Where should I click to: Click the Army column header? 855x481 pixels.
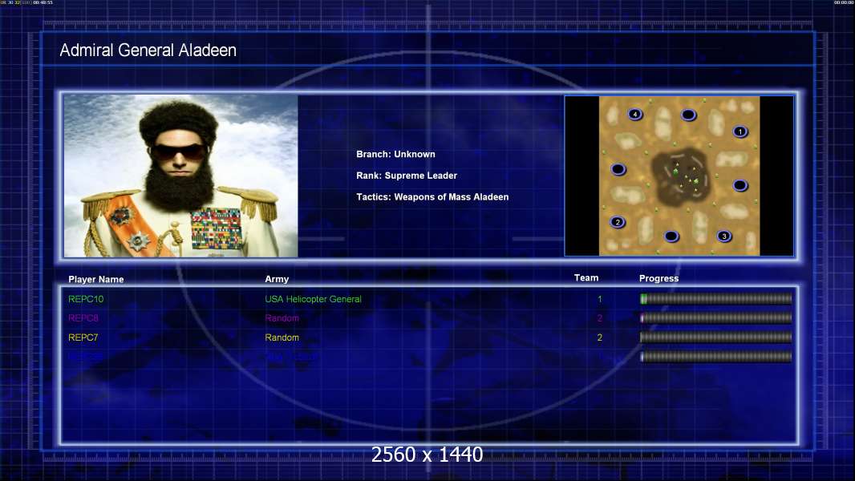pos(277,279)
